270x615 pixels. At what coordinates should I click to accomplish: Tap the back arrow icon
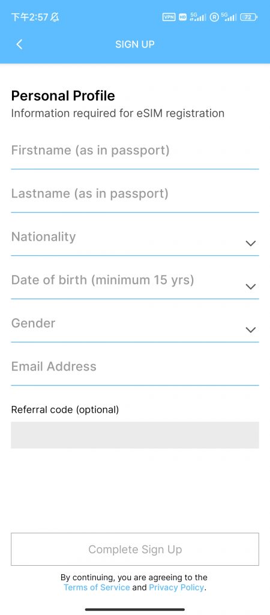pos(19,44)
